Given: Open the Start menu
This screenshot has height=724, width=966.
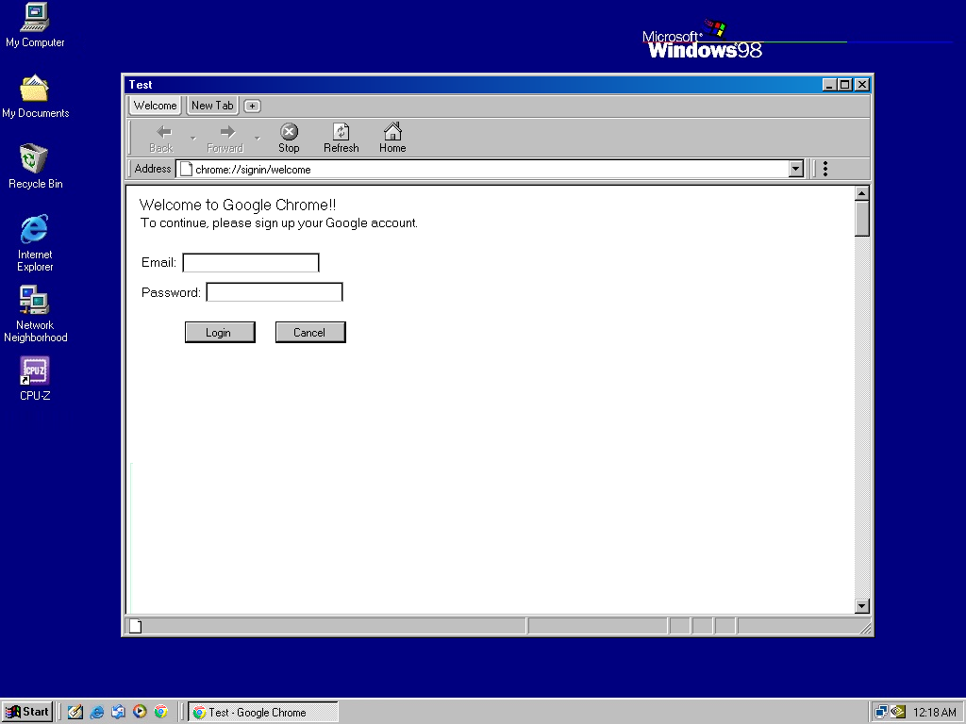Looking at the screenshot, I should (27, 713).
